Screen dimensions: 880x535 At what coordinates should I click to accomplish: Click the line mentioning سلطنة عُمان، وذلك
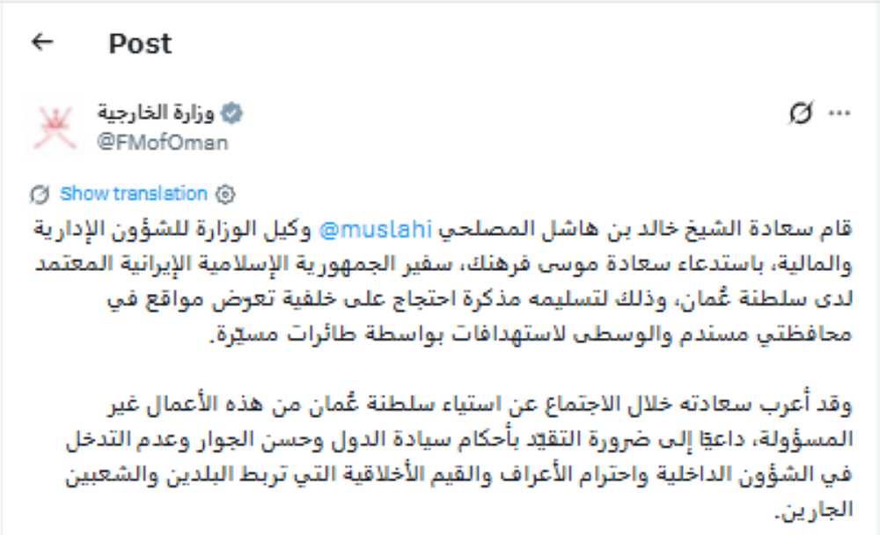(x=480, y=299)
